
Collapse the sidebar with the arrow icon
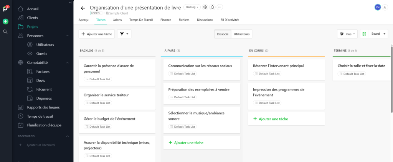(x=70, y=3)
